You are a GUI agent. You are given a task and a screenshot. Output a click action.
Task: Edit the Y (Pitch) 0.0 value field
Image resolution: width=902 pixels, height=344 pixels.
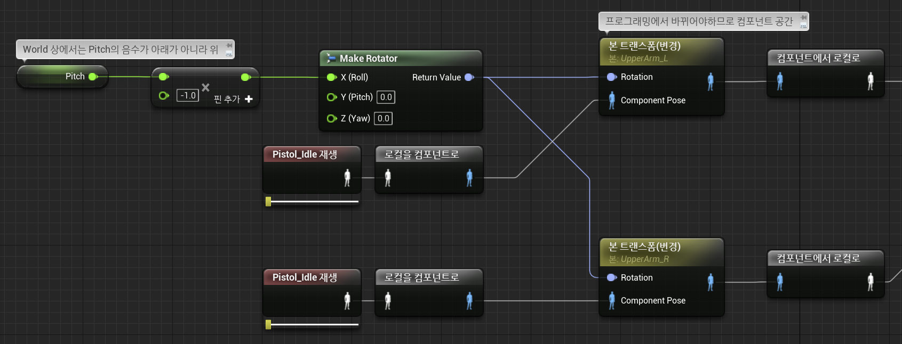(386, 97)
